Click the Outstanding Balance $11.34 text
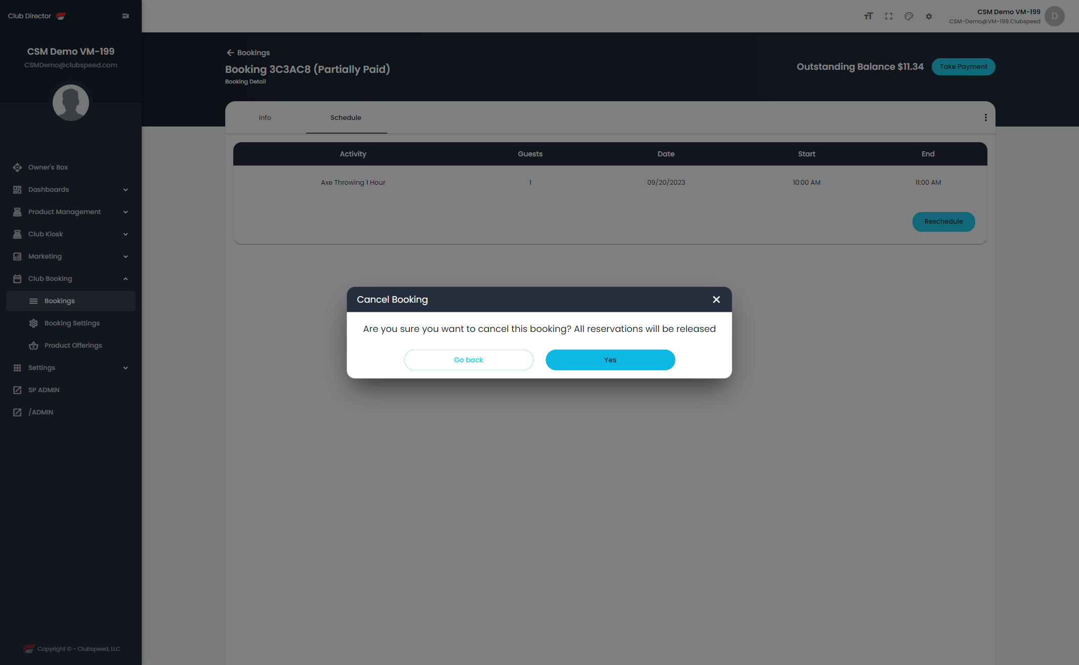The height and width of the screenshot is (665, 1079). 860,67
